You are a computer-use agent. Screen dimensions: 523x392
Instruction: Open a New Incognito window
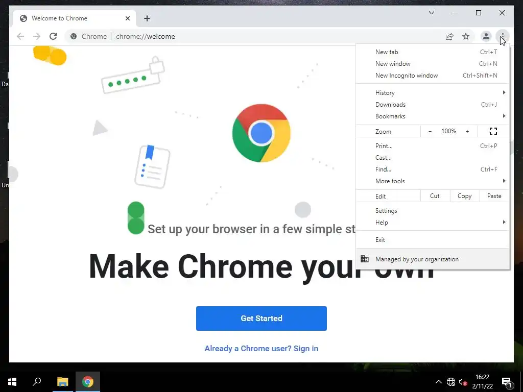tap(433, 76)
